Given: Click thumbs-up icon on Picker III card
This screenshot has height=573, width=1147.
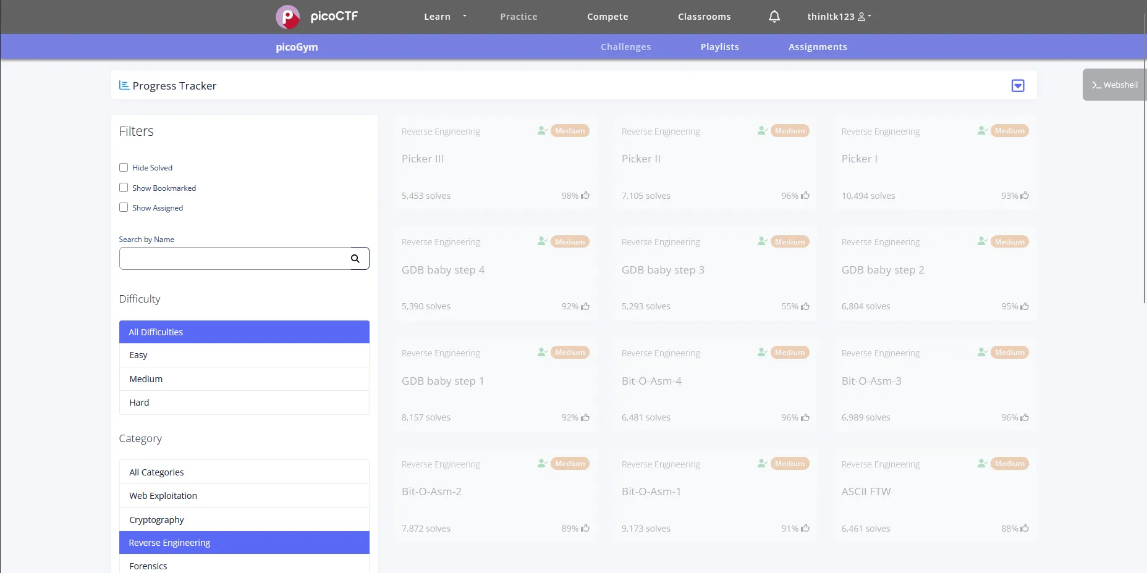Looking at the screenshot, I should pos(585,196).
